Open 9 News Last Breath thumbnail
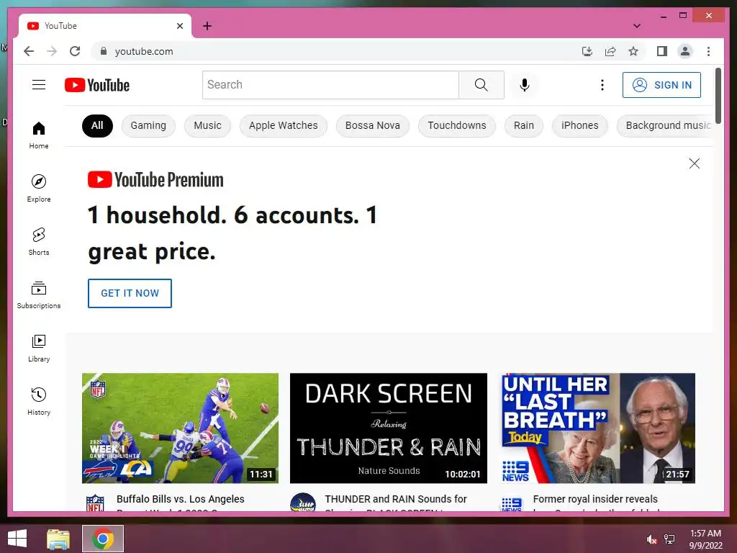Image resolution: width=737 pixels, height=553 pixels. pos(598,428)
